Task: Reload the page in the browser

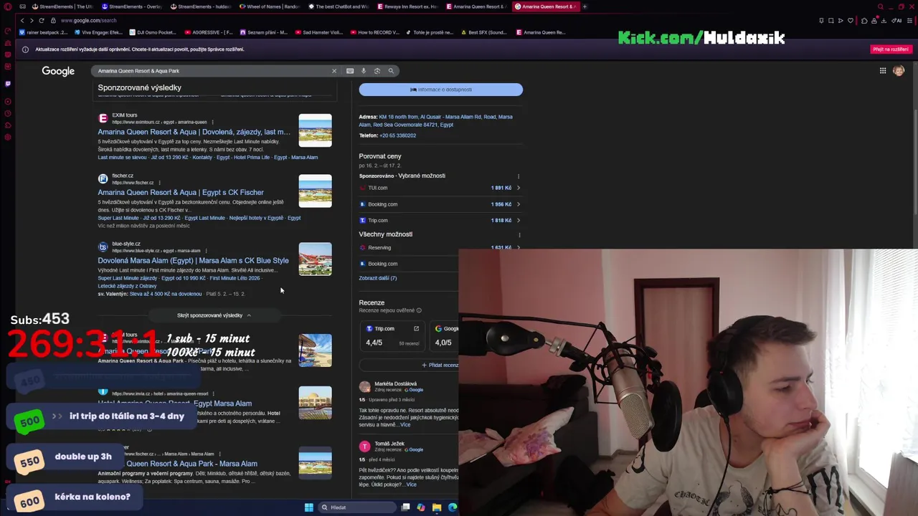Action: (41, 20)
